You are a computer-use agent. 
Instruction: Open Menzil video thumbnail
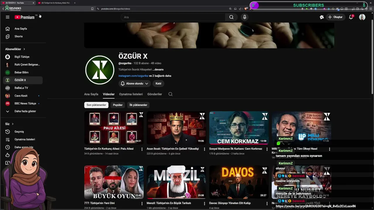point(176,182)
